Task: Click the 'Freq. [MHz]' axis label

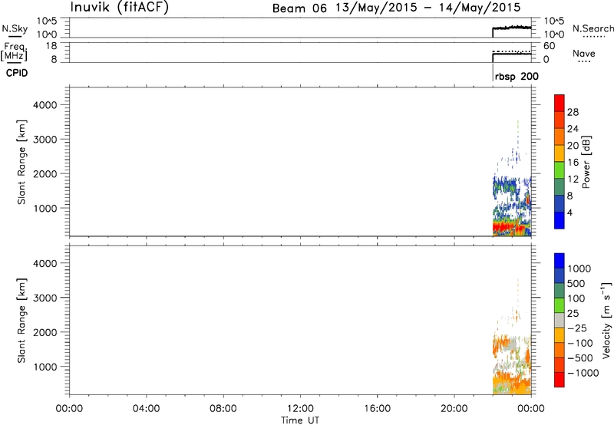Action: 14,51
